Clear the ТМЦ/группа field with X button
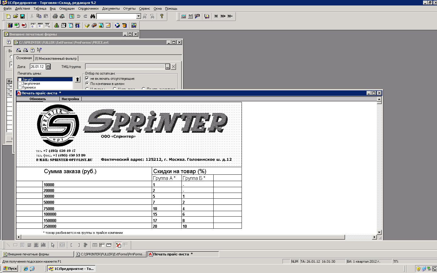The image size is (437, 273). [174, 67]
